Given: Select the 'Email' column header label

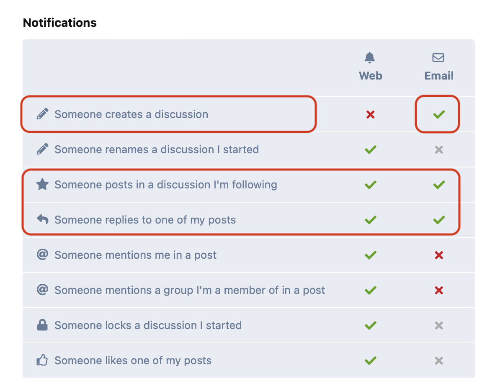Looking at the screenshot, I should (439, 76).
